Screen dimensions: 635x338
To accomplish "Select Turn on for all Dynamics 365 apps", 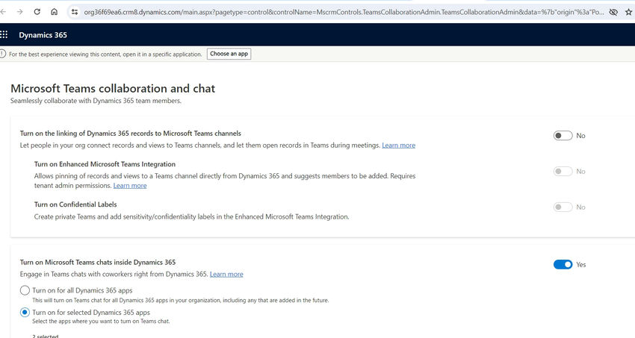I will pyautogui.click(x=25, y=290).
